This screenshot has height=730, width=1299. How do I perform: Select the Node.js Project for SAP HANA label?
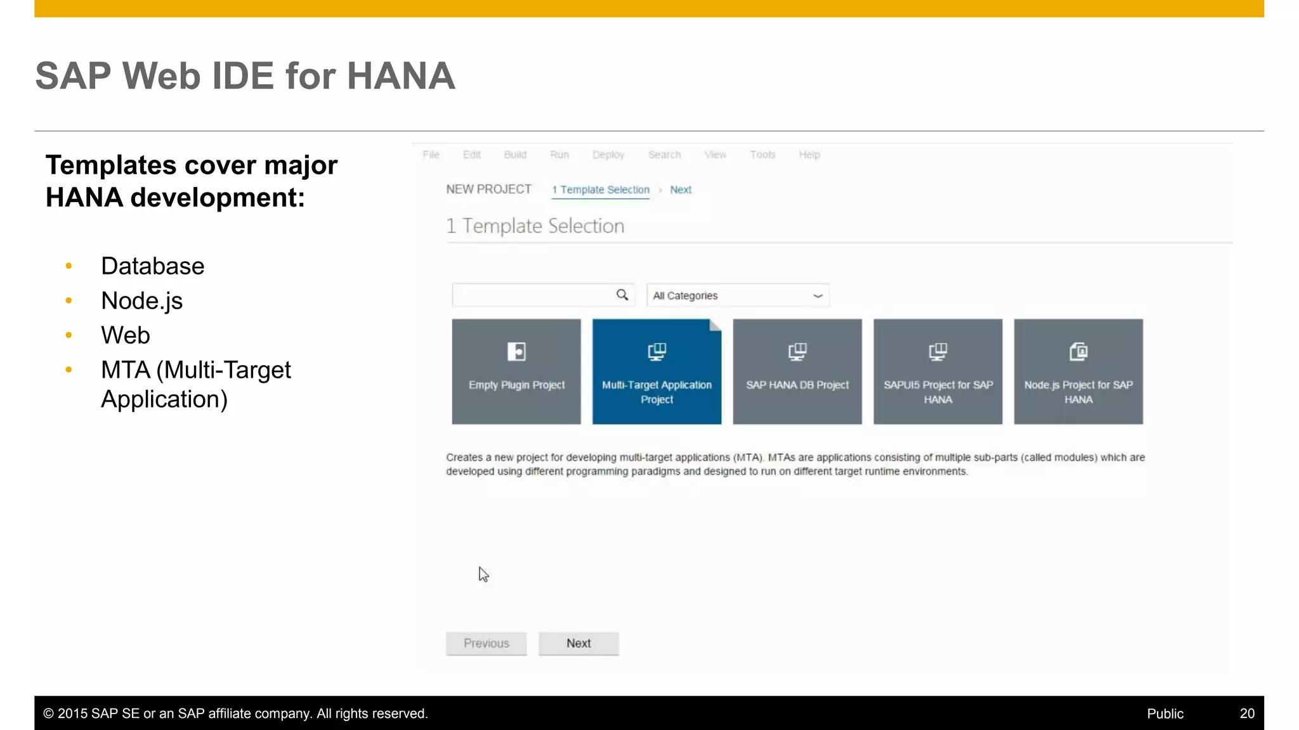(x=1078, y=392)
